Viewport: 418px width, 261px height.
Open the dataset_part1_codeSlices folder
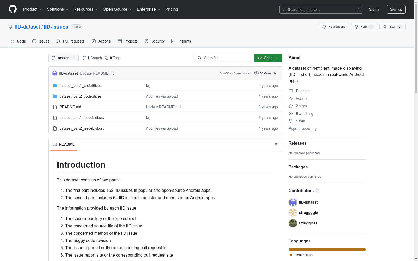click(x=80, y=86)
